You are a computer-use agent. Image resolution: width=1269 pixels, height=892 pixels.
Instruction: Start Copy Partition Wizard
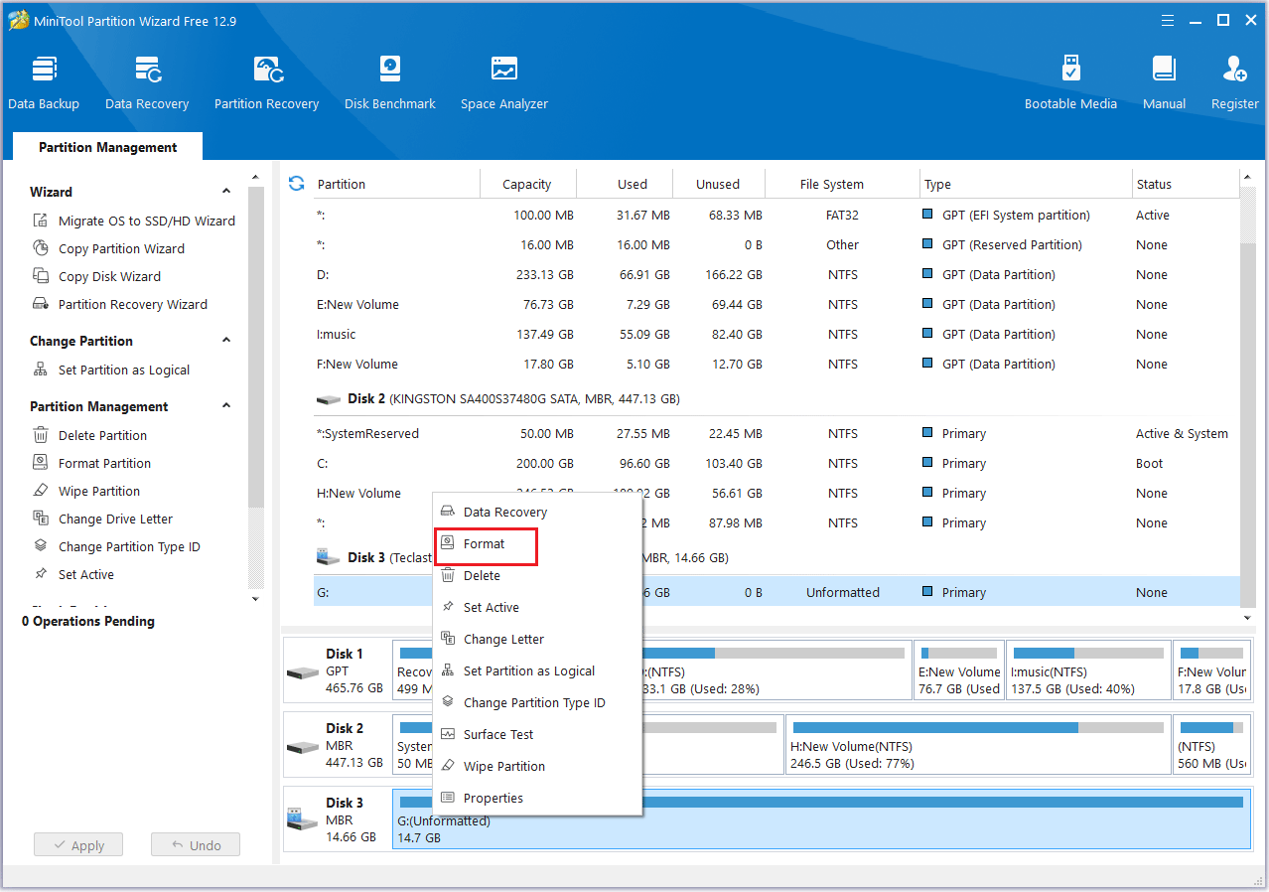click(109, 248)
